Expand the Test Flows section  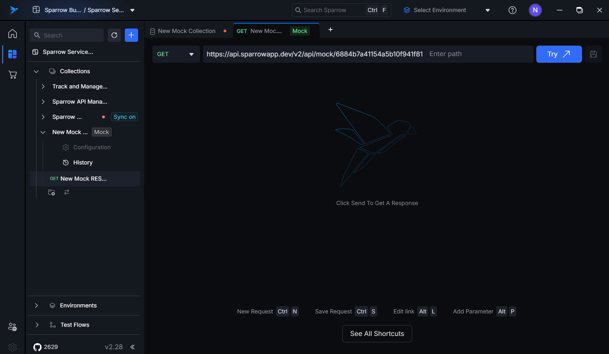[37, 325]
